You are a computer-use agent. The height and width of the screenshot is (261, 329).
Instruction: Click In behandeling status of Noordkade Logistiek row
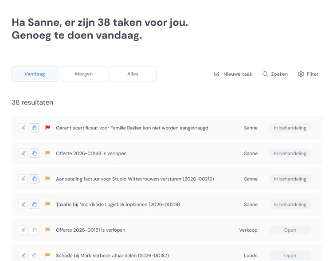pyautogui.click(x=290, y=204)
